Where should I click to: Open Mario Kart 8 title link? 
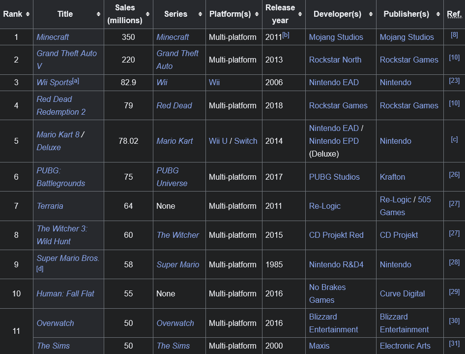pos(58,134)
